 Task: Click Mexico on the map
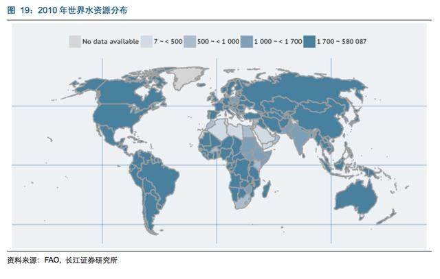coord(108,134)
